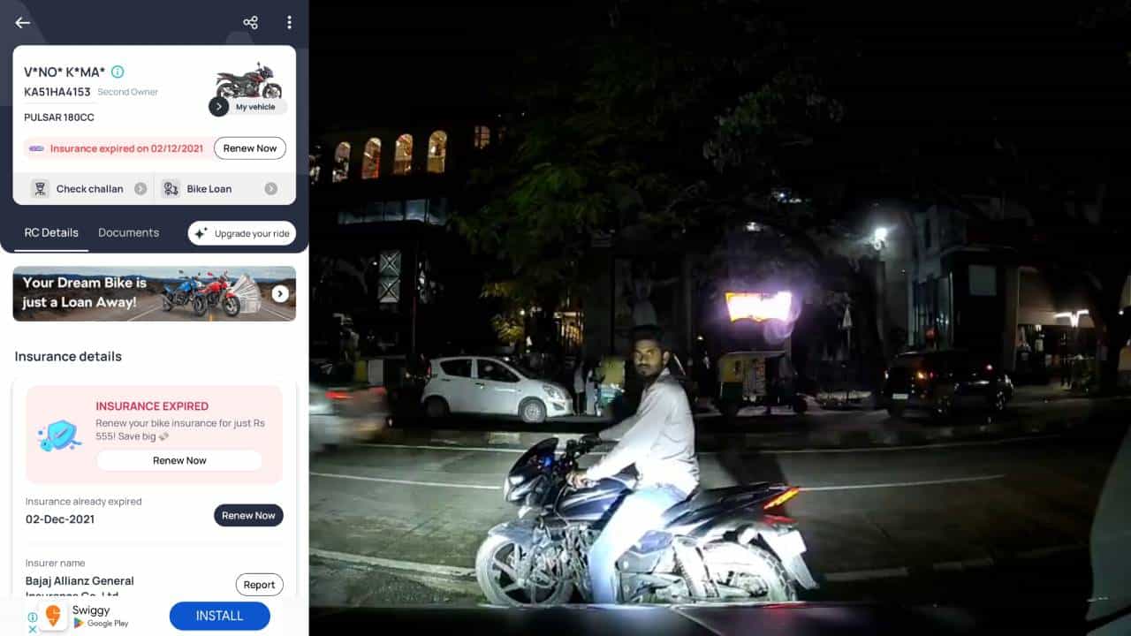Tap the back arrow icon
The image size is (1131, 636).
[22, 23]
